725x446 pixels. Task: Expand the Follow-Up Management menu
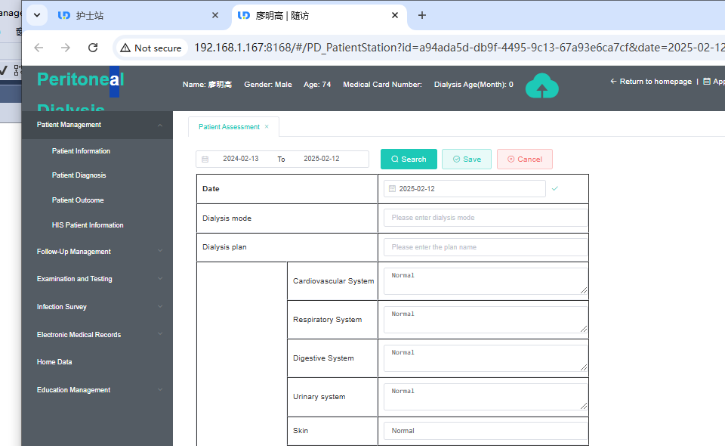(x=97, y=251)
